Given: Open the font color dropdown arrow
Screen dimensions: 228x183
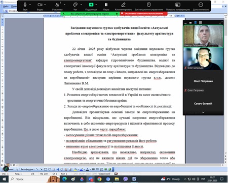Looking at the screenshot, I should point(90,169).
